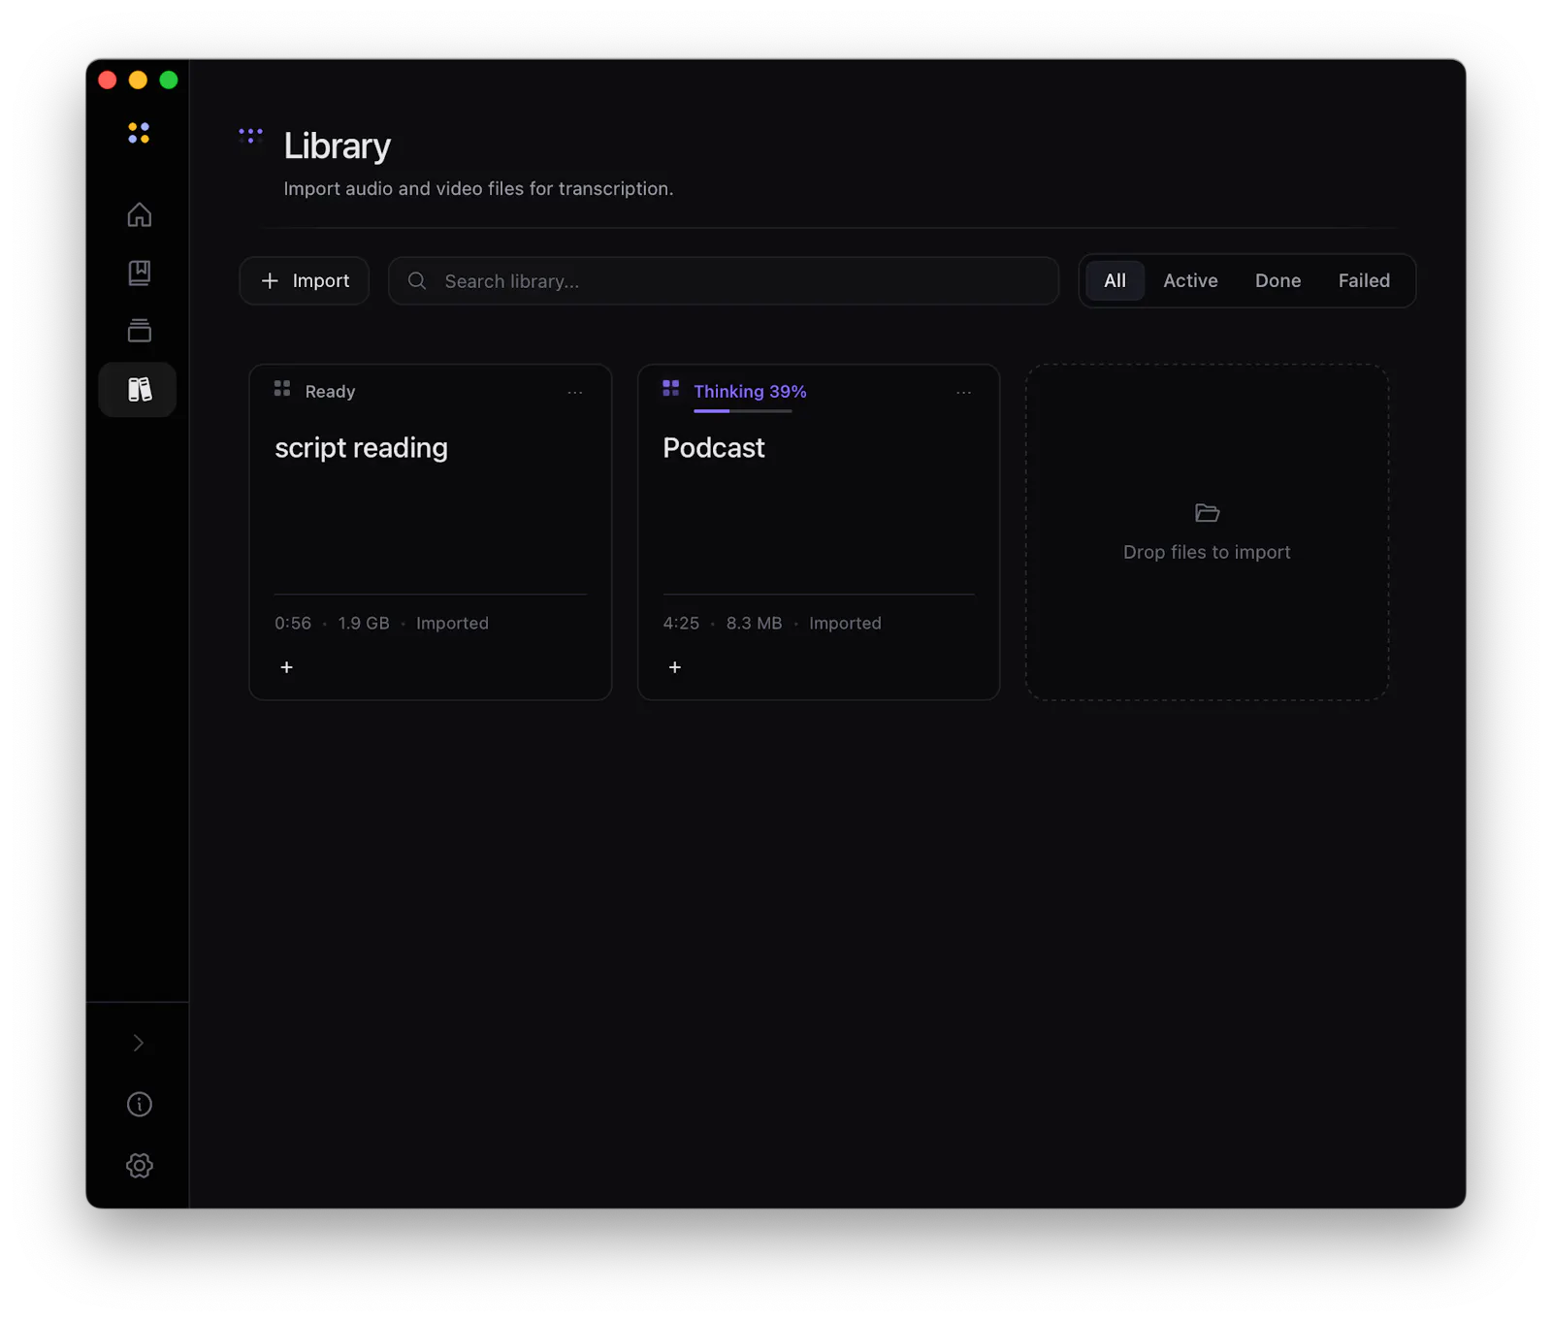Image resolution: width=1552 pixels, height=1322 pixels.
Task: Open the more options menu on script reading card
Action: [575, 393]
